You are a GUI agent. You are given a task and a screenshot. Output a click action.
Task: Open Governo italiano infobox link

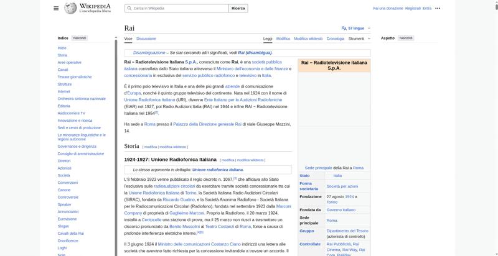pos(341,210)
